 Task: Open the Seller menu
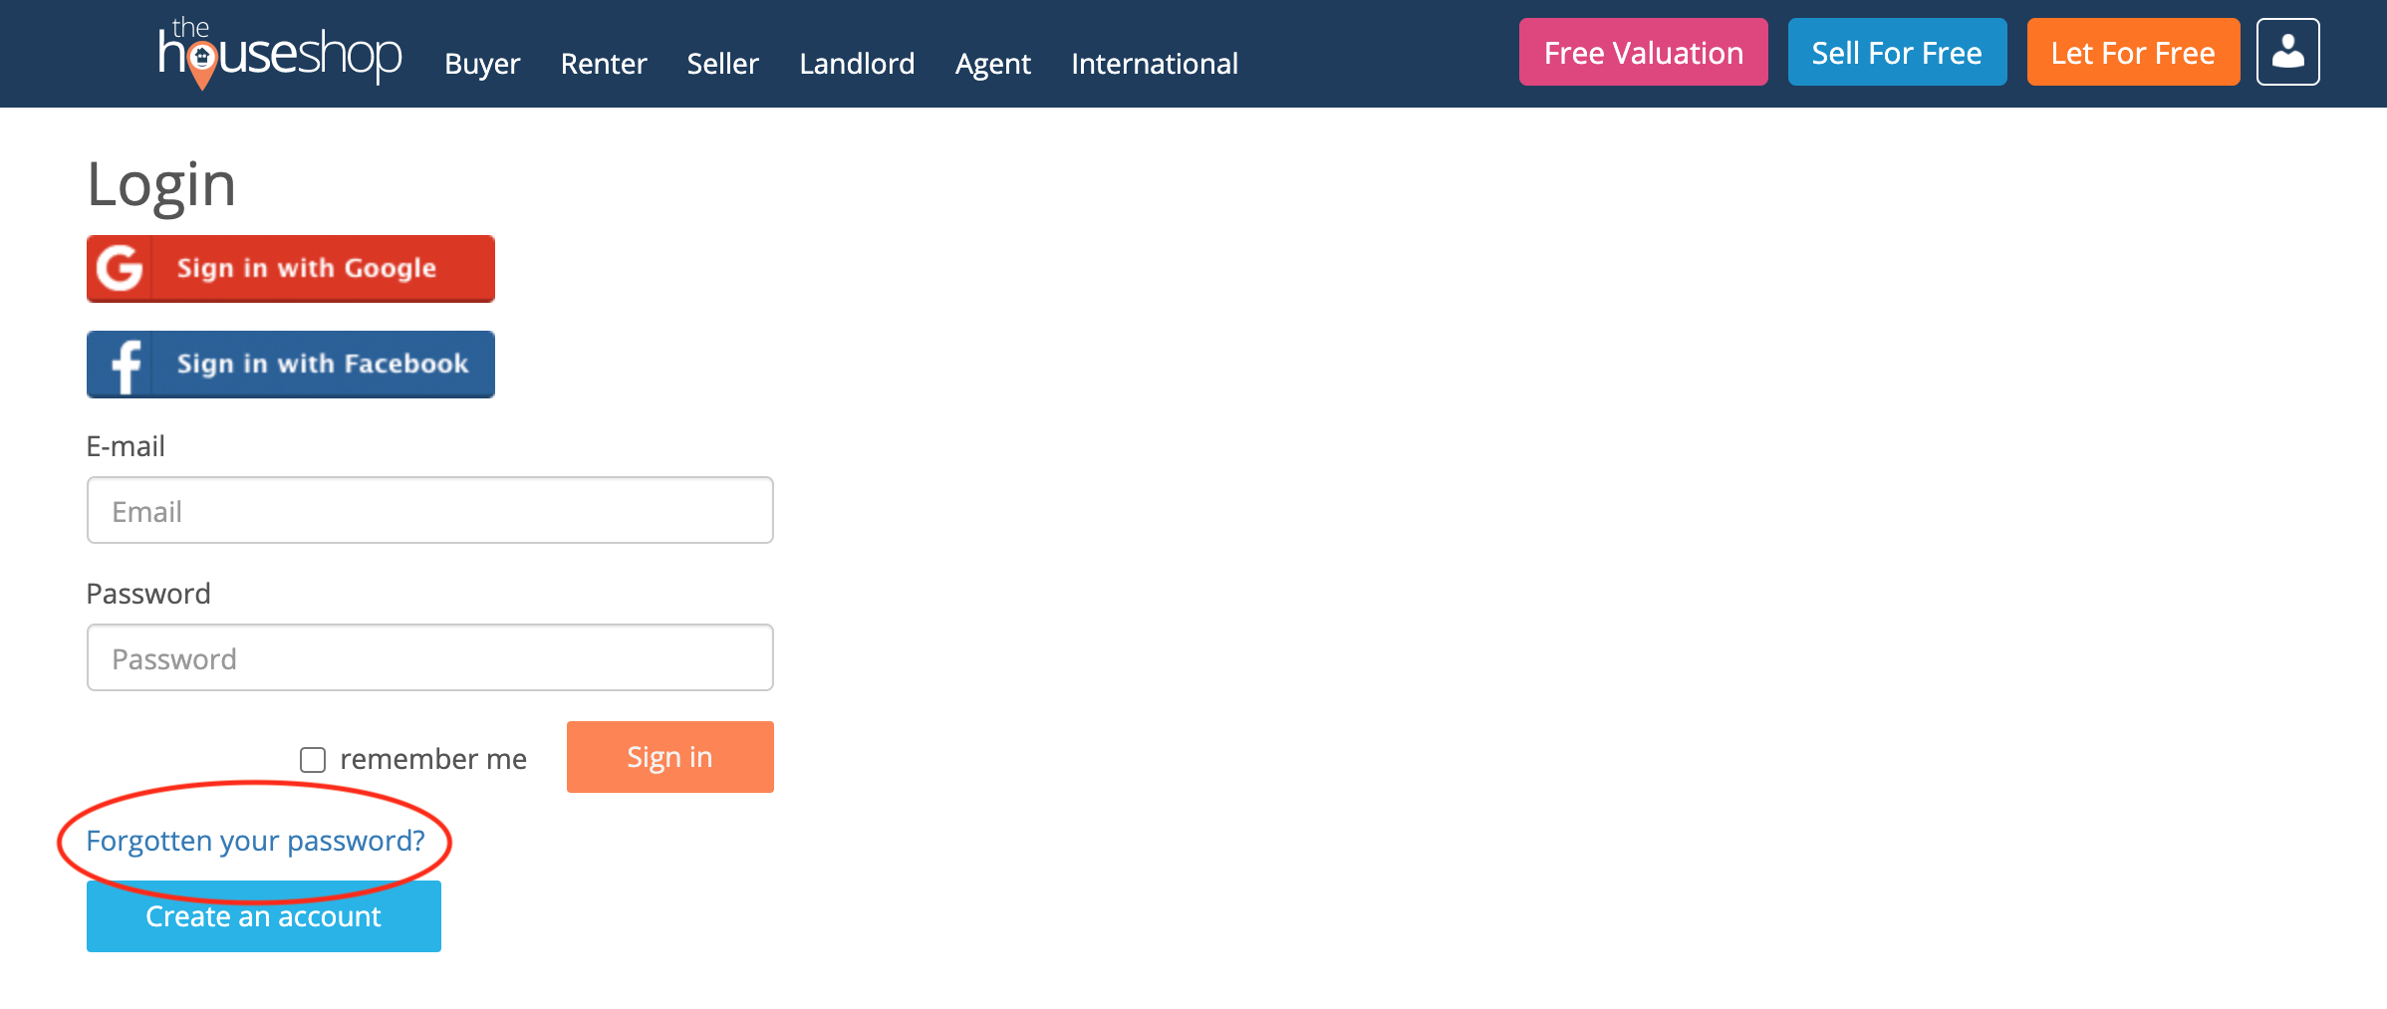coord(723,64)
